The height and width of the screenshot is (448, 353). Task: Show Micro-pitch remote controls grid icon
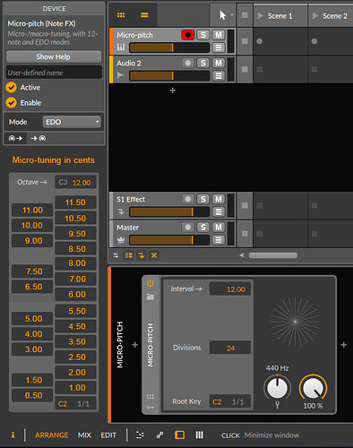point(151,396)
